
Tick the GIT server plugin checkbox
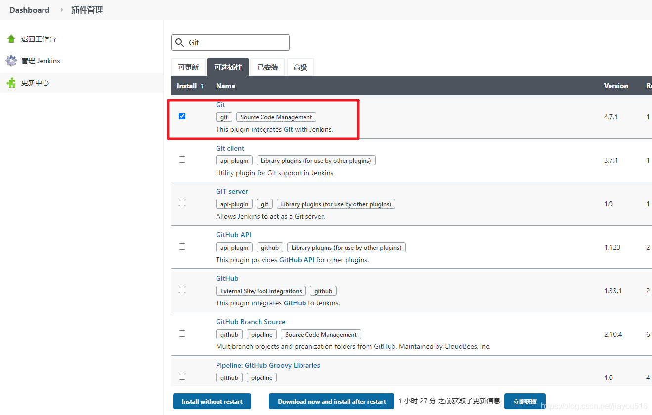[182, 203]
